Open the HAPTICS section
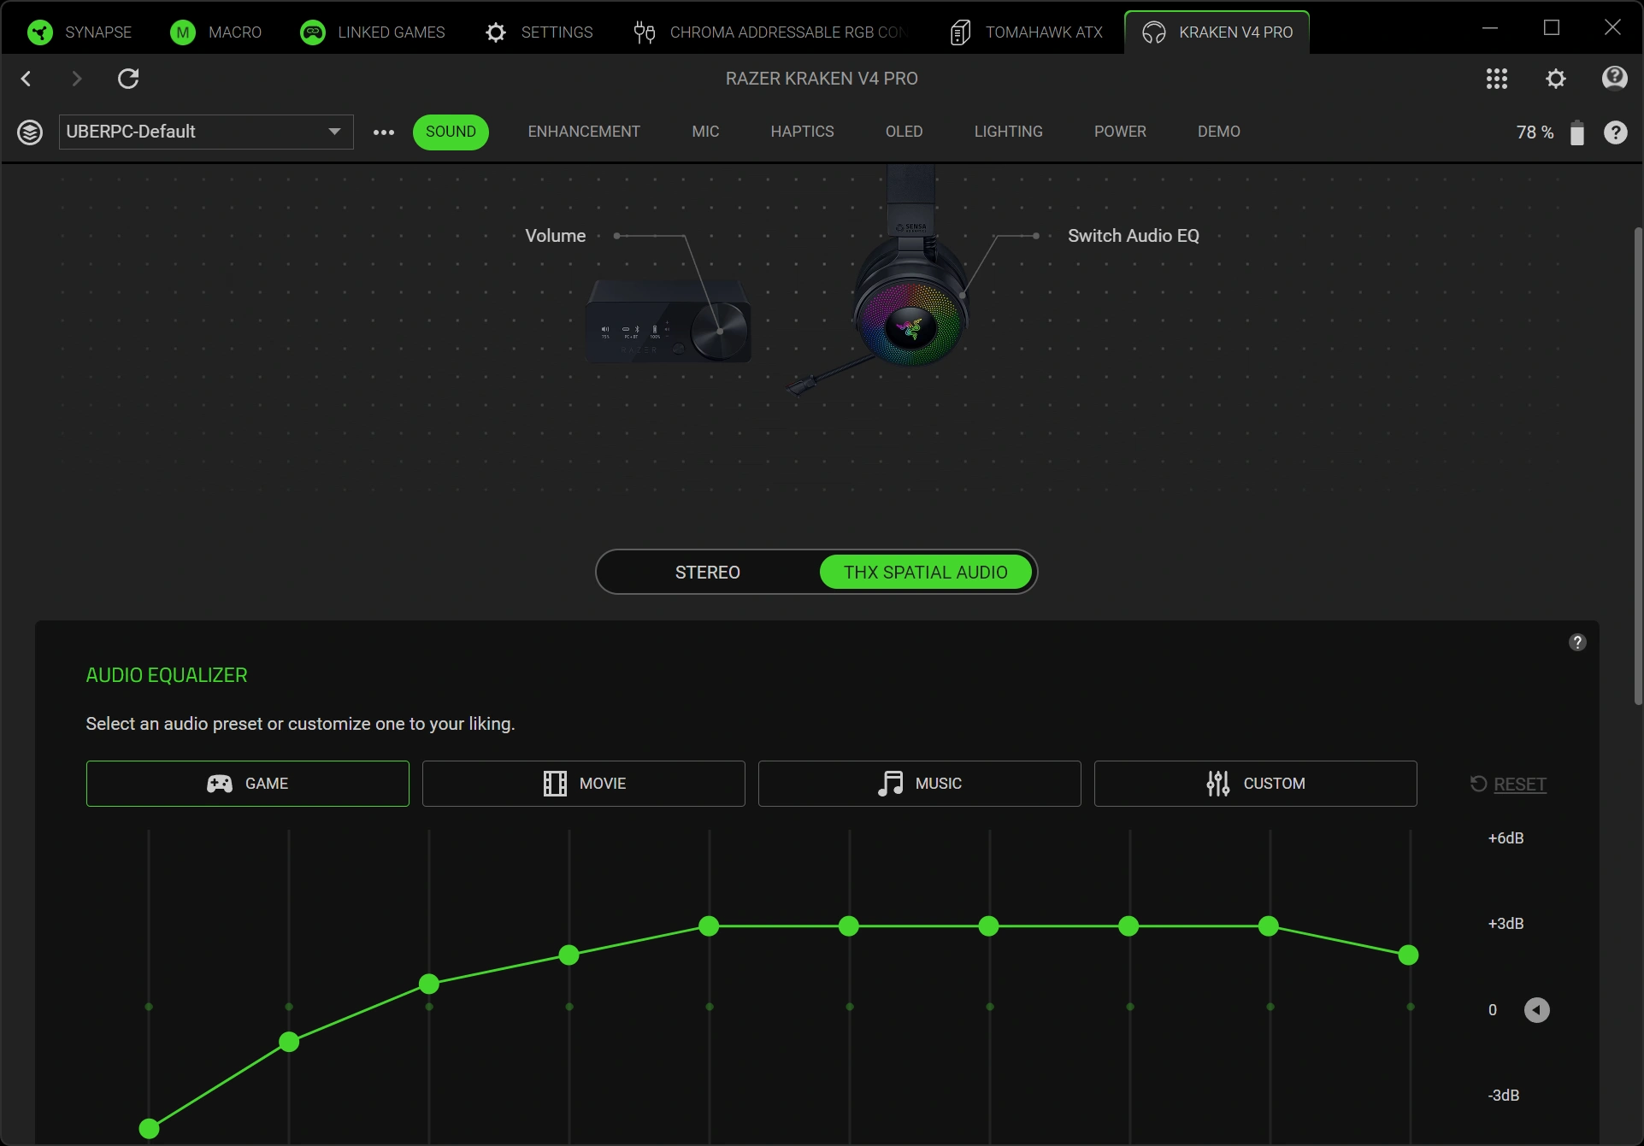This screenshot has height=1146, width=1644. pos(802,132)
